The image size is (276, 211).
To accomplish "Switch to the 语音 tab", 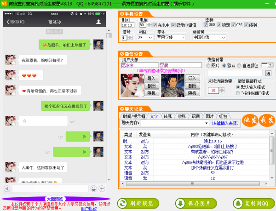I will point(196,116).
